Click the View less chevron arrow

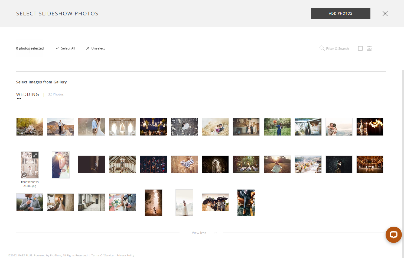pyautogui.click(x=216, y=233)
